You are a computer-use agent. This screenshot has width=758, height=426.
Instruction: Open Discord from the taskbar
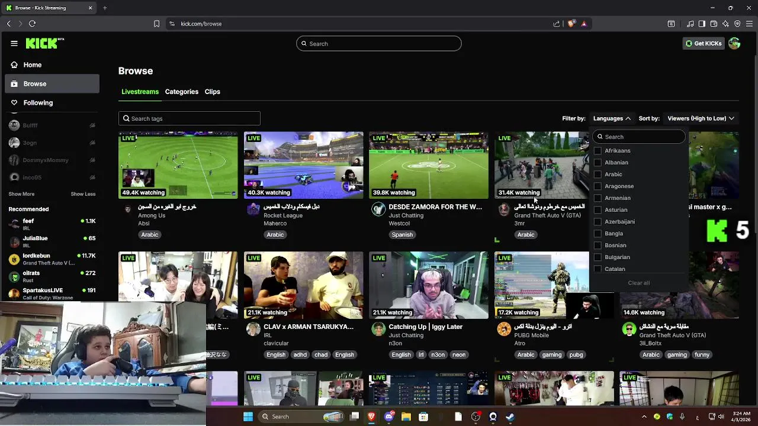389,417
